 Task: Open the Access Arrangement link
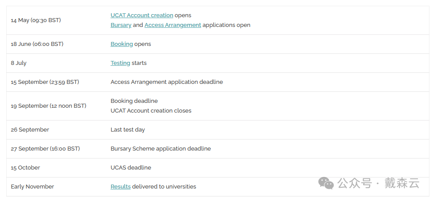[173, 25]
